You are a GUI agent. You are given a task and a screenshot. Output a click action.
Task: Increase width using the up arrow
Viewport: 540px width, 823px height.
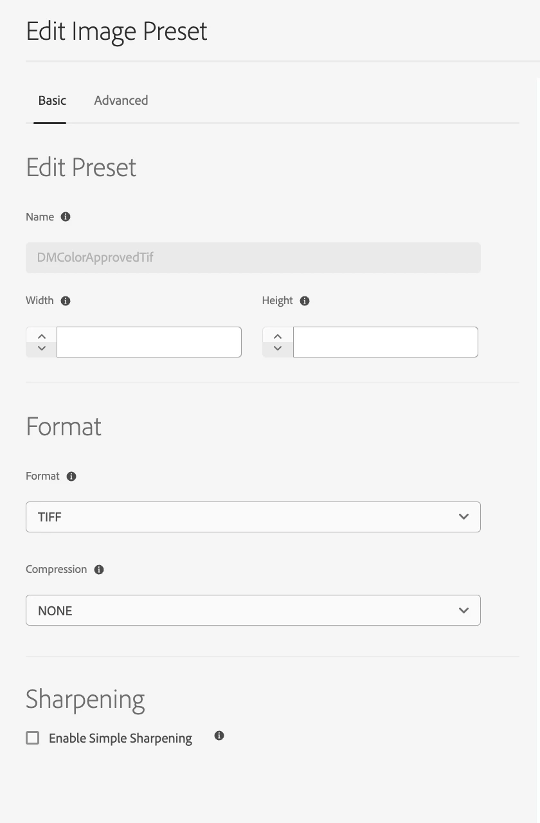42,336
